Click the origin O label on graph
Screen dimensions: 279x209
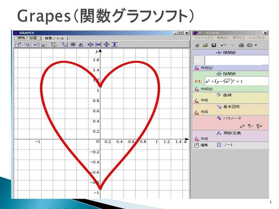pos(97,142)
